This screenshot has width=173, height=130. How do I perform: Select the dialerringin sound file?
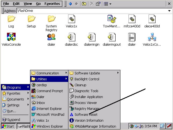click(x=91, y=39)
